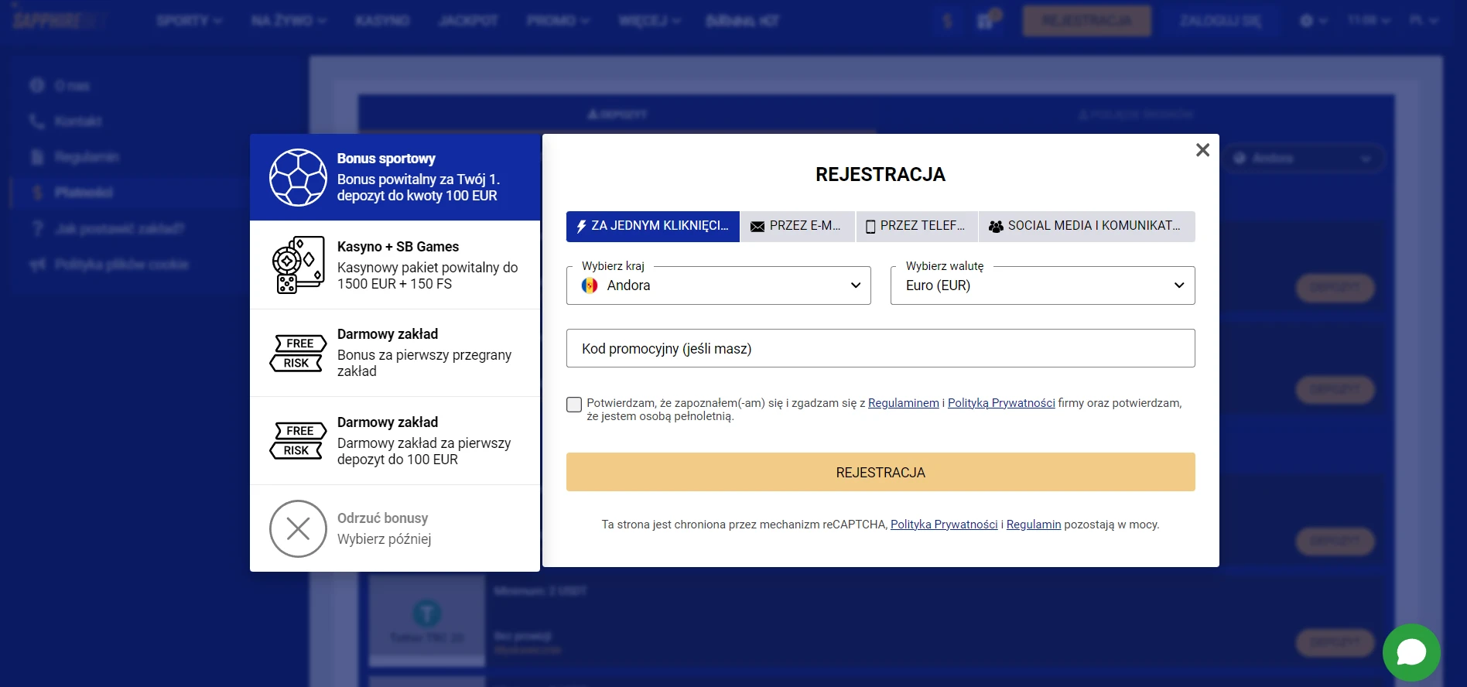Viewport: 1467px width, 687px height.
Task: Select the Odrzuć bonusy circle X option
Action: click(395, 528)
